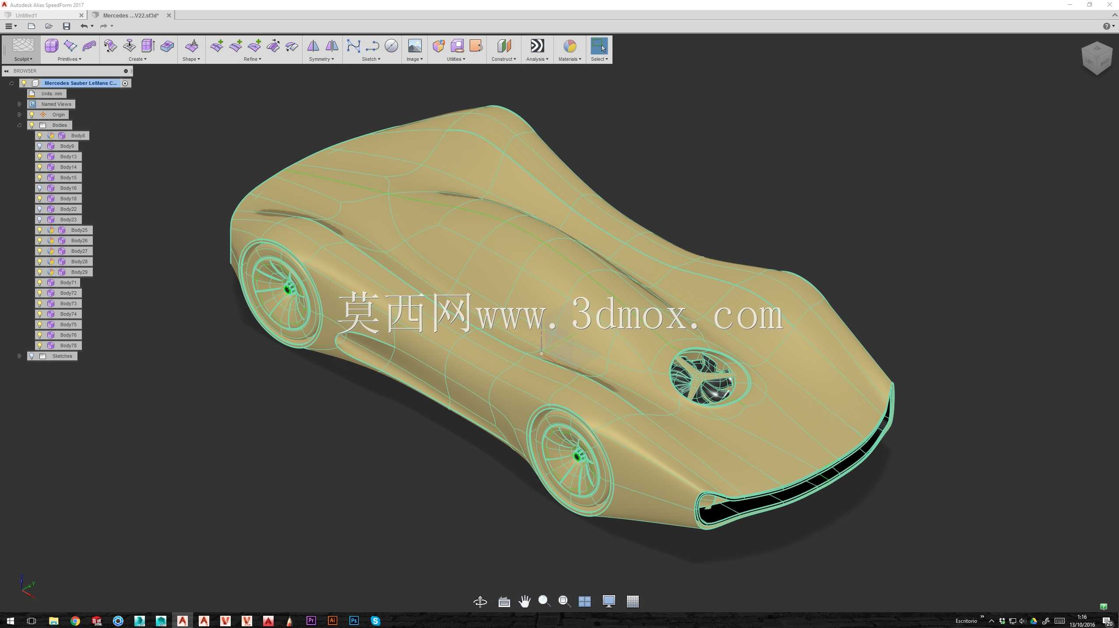The width and height of the screenshot is (1119, 628).
Task: Activate the Mercedes Sauber LeMans root radio
Action: pyautogui.click(x=125, y=83)
